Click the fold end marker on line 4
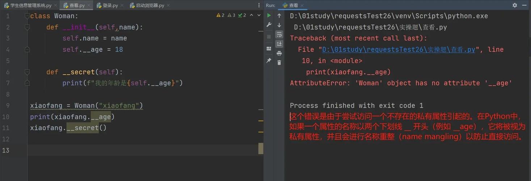 [27, 50]
